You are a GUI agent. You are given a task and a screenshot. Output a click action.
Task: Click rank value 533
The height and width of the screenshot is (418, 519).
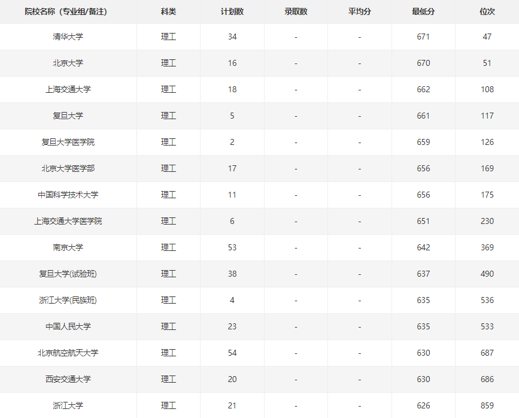point(487,326)
